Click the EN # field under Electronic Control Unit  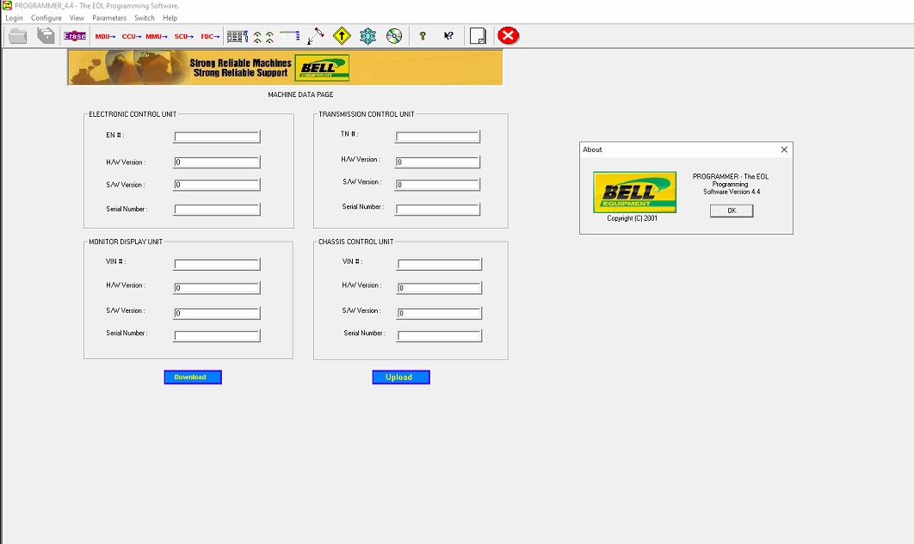pyautogui.click(x=216, y=136)
